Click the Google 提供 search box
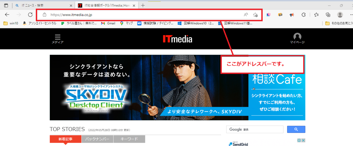Image resolution: width=353 pixels, height=146 pixels. click(x=255, y=129)
